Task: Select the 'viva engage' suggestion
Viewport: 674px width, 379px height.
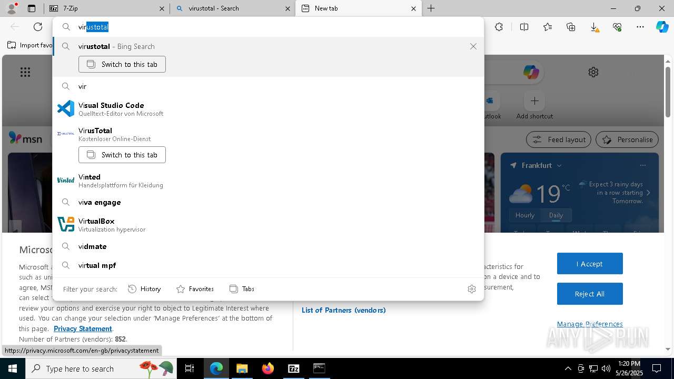Action: (268, 202)
